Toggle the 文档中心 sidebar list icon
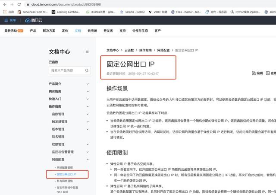 click(87, 52)
